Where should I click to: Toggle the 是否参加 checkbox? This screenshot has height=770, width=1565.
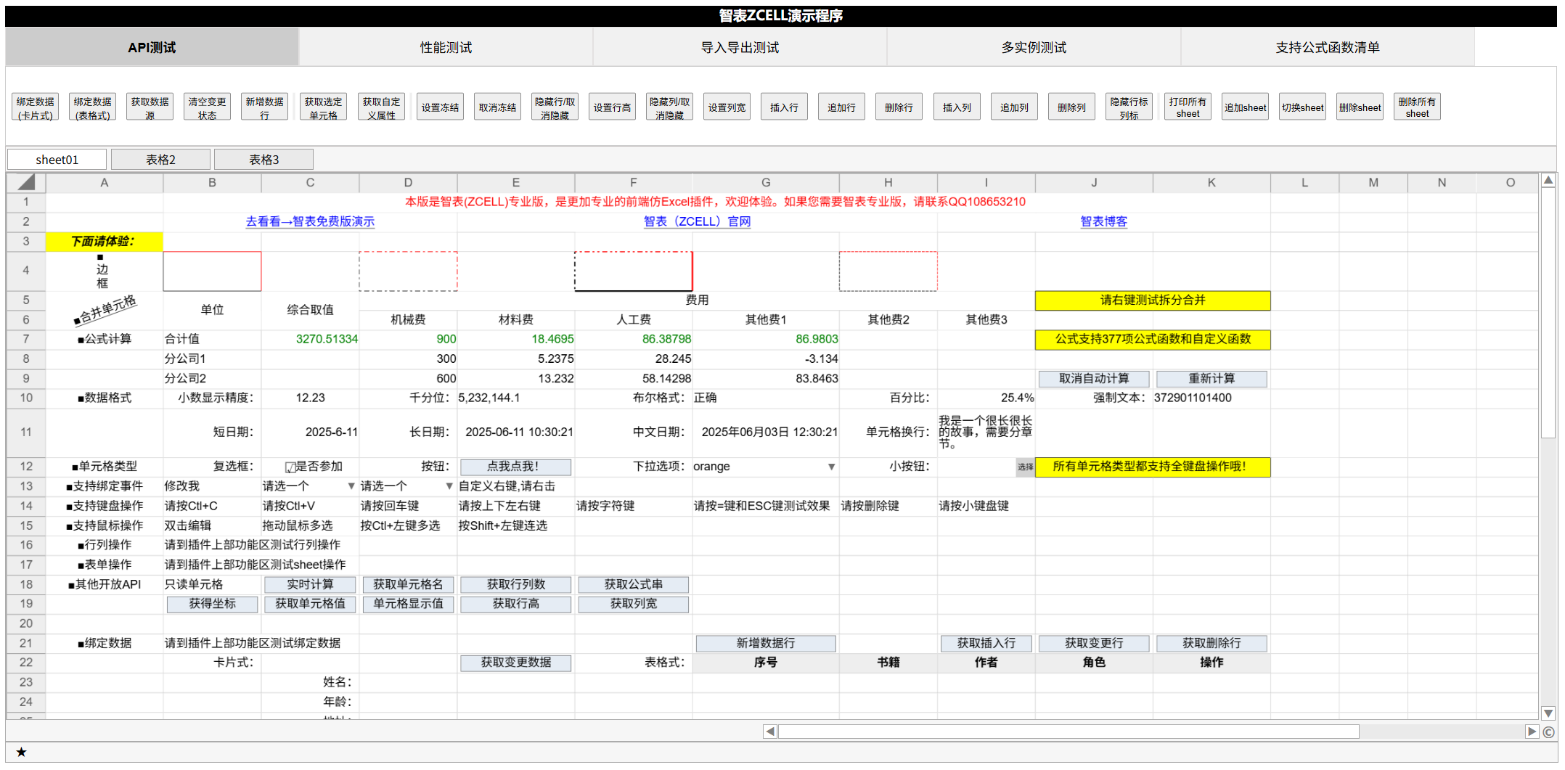[290, 467]
